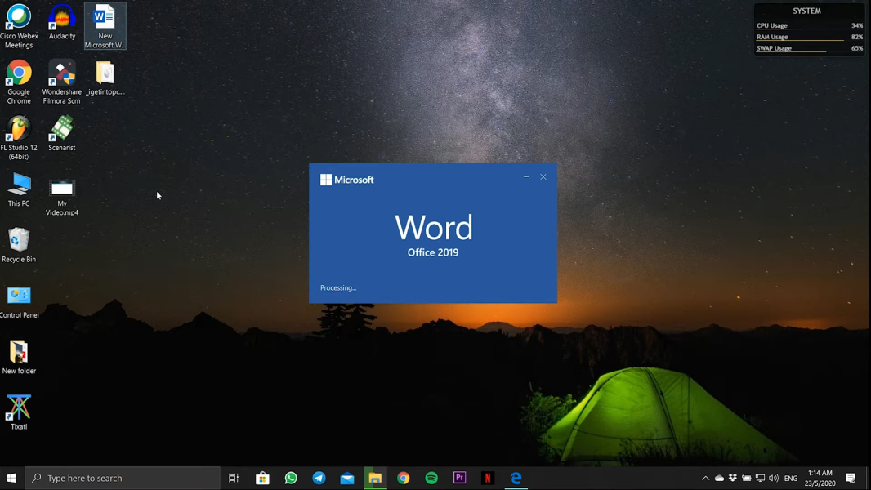Open Telegram from the taskbar

coord(319,478)
